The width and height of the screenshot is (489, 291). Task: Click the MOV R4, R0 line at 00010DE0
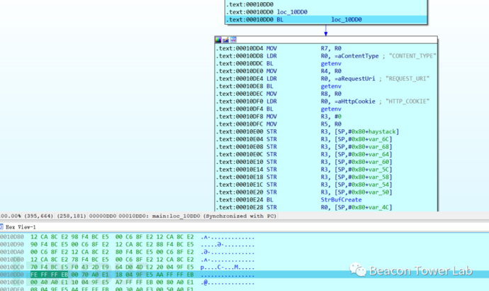[x=326, y=71]
